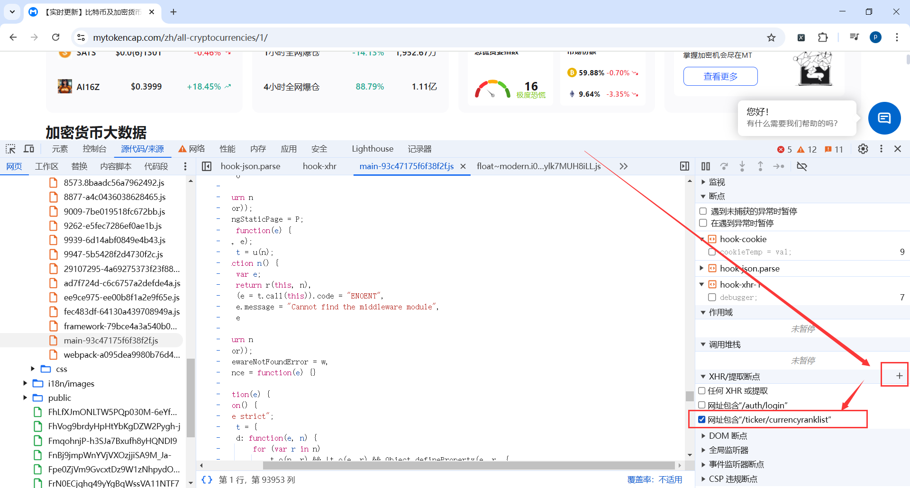Enable pause on caught exceptions checkbox
This screenshot has width=910, height=488.
703,223
